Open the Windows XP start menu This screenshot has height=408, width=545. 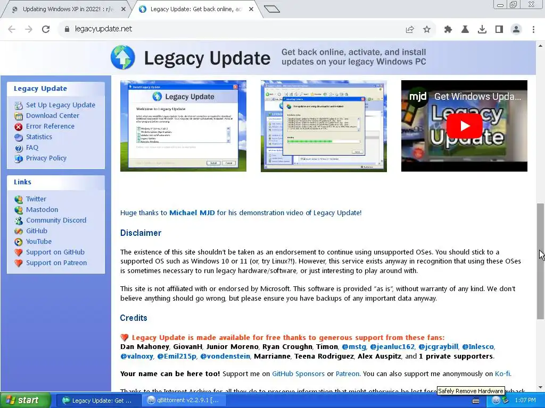25,401
